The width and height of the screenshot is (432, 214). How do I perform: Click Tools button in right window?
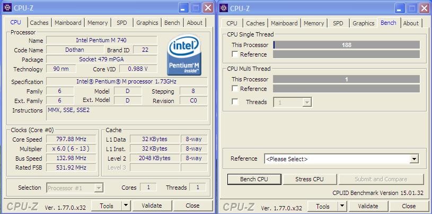pyautogui.click(x=323, y=206)
